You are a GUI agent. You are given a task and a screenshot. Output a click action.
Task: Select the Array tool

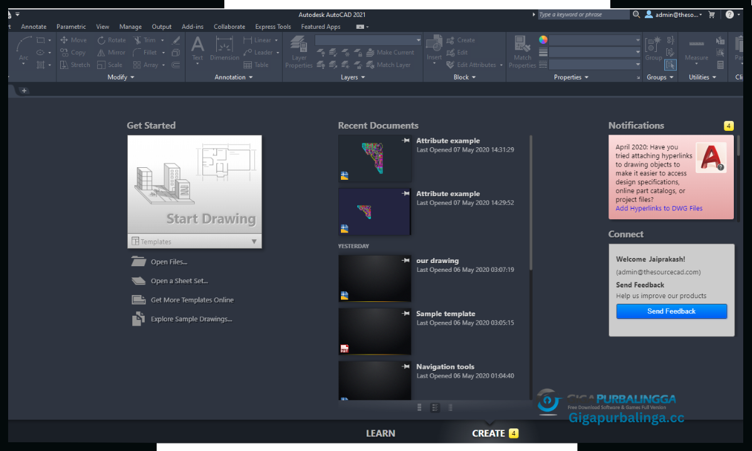(x=145, y=65)
